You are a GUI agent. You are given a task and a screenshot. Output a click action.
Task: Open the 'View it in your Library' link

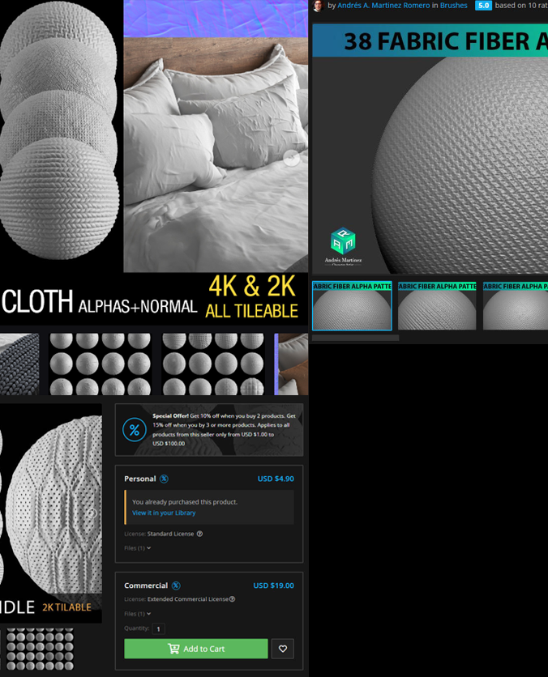tap(164, 513)
